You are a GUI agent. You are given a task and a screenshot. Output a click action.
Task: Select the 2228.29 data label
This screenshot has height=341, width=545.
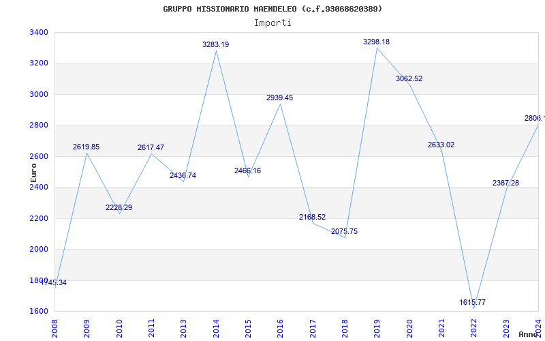pos(119,207)
